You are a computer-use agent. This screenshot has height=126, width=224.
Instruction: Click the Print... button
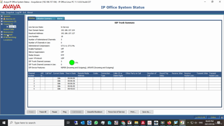133,112
